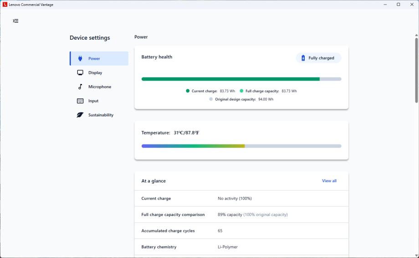
Task: Click the Display monitor icon
Action: click(80, 72)
